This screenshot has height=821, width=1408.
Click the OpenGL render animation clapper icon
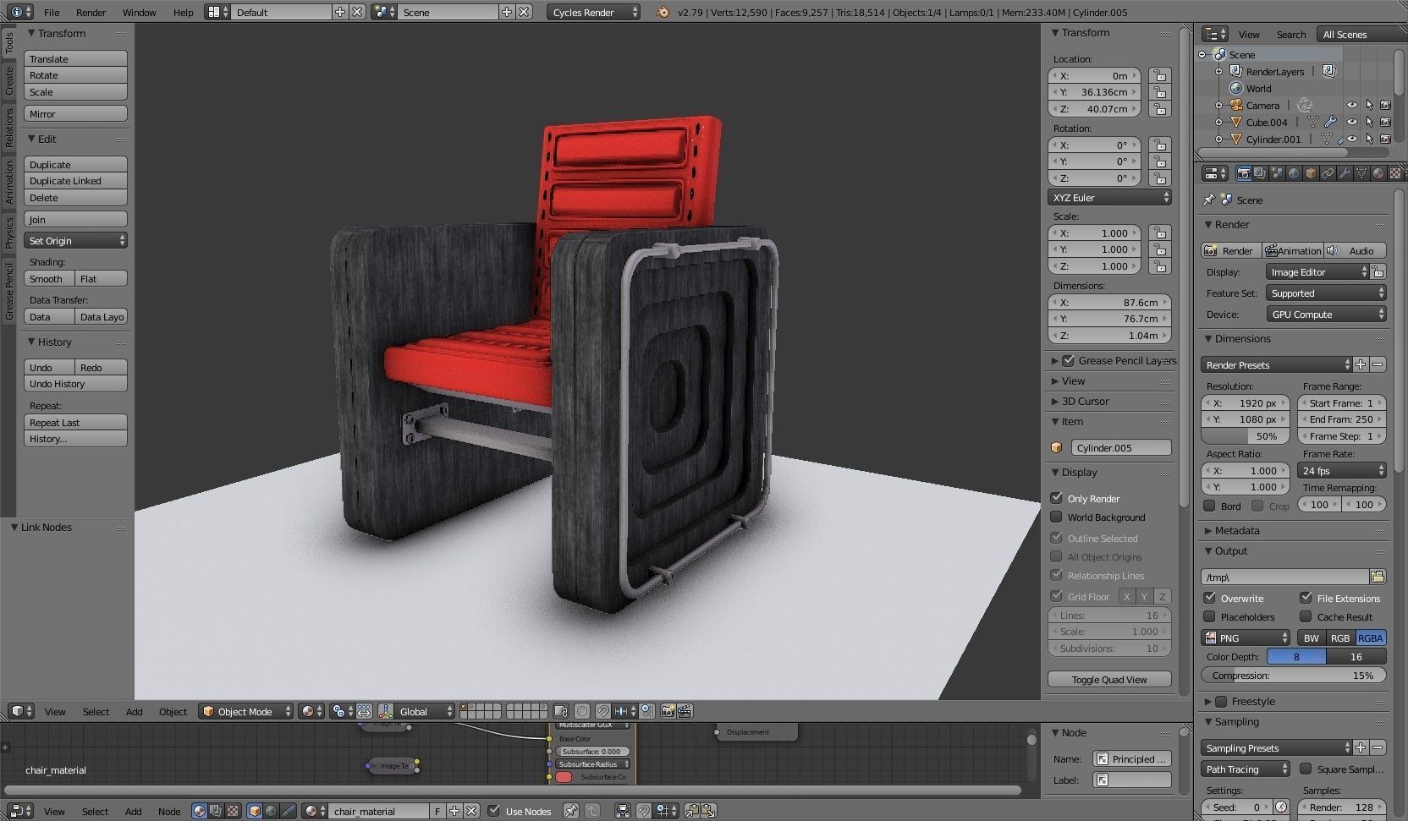click(x=685, y=711)
